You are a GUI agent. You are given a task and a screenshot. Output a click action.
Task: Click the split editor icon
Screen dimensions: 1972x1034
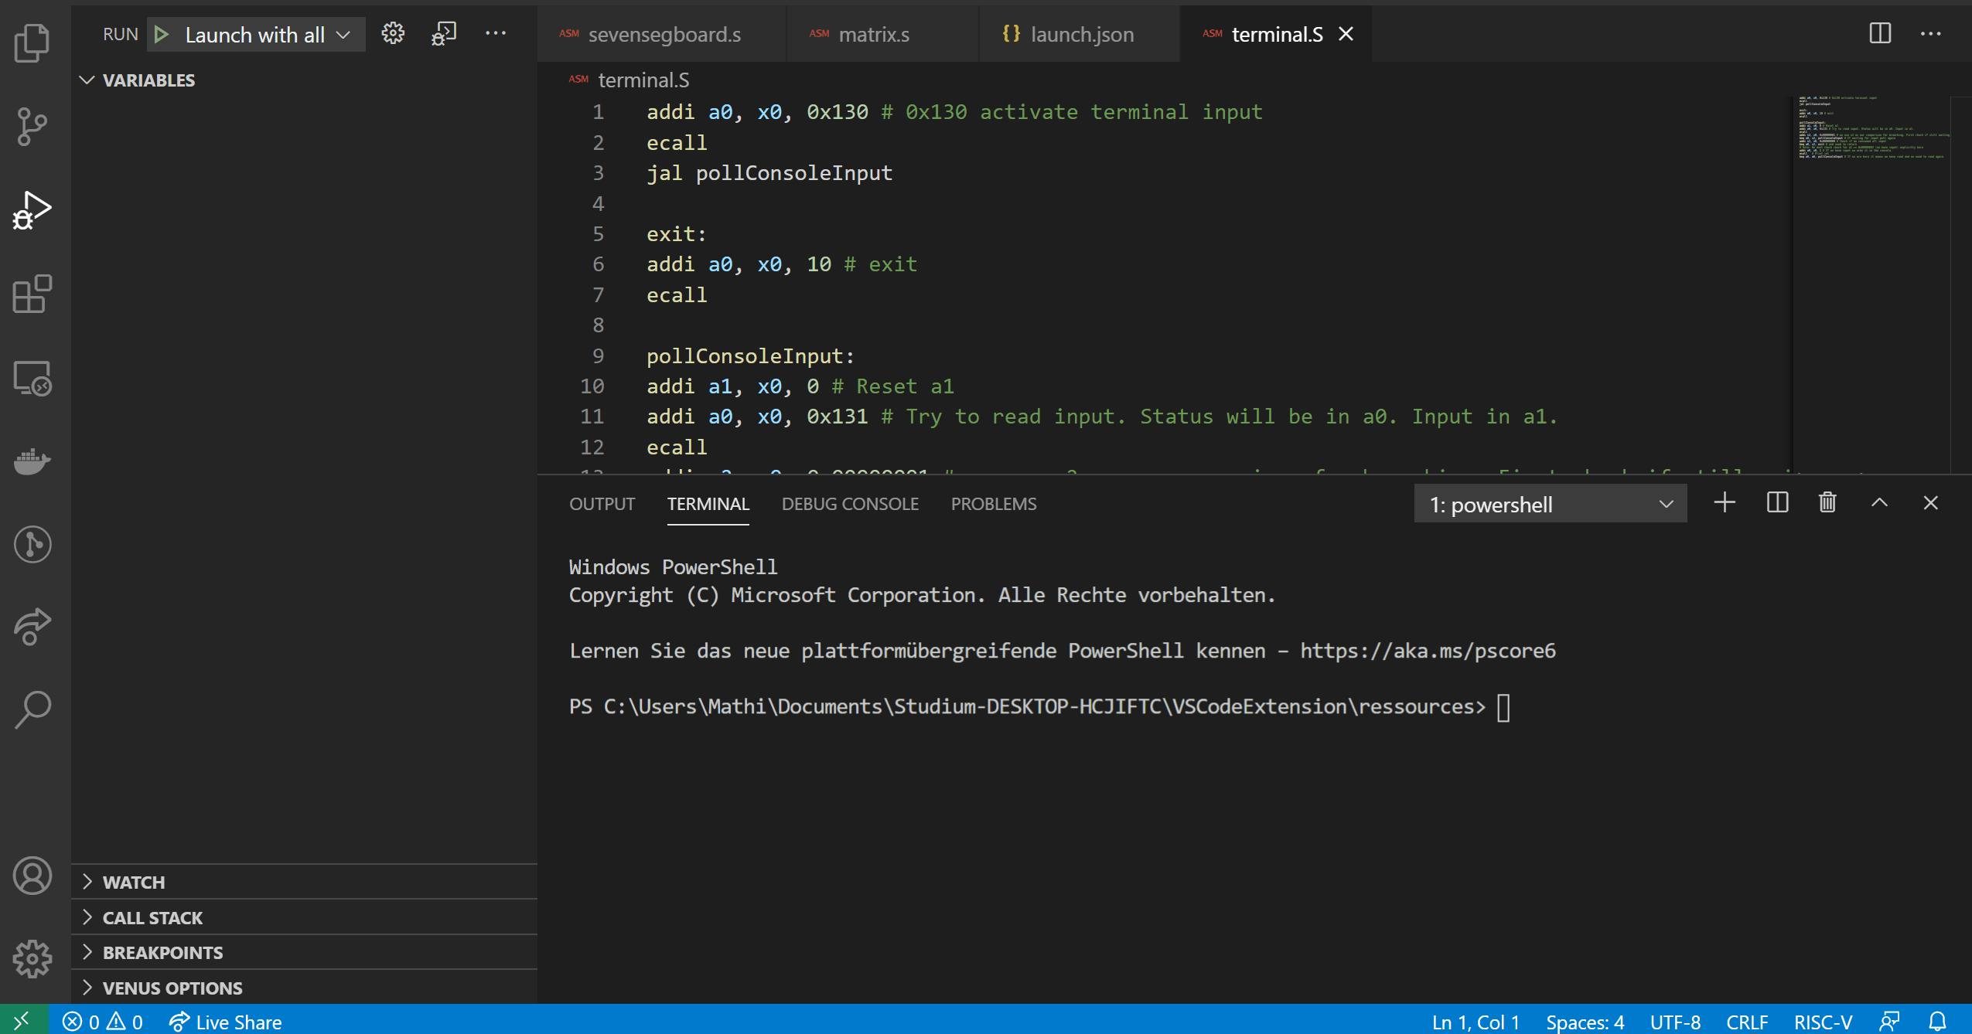[1879, 33]
